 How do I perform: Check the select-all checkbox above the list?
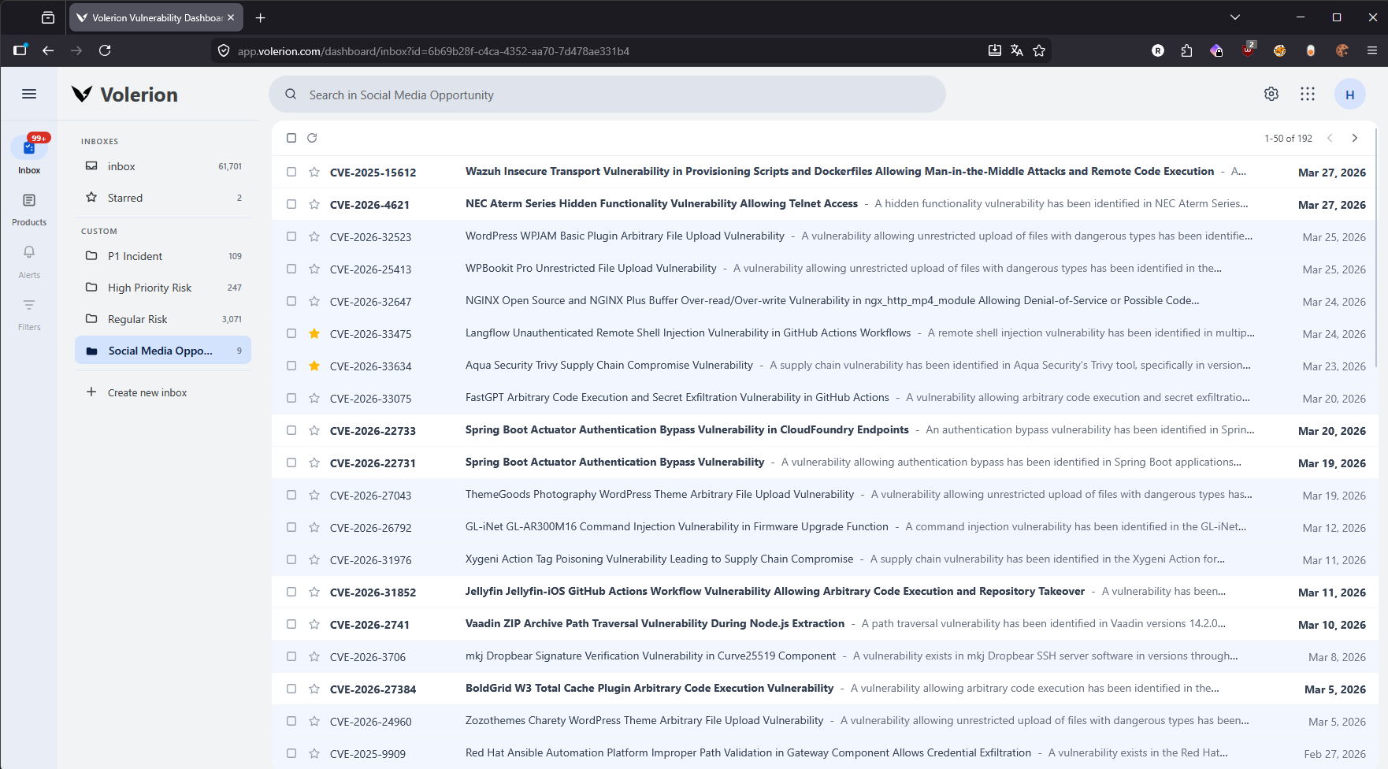point(291,137)
